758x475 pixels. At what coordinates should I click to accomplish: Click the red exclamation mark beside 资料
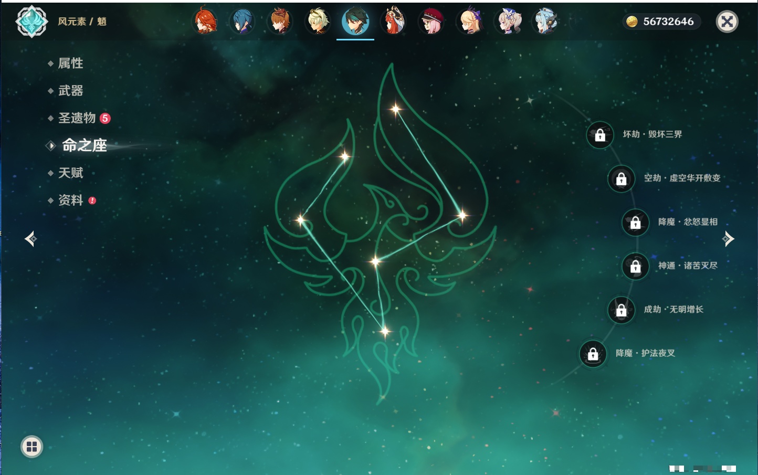(92, 200)
